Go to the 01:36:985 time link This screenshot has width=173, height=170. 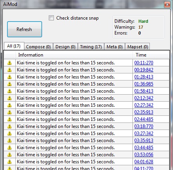(144, 84)
